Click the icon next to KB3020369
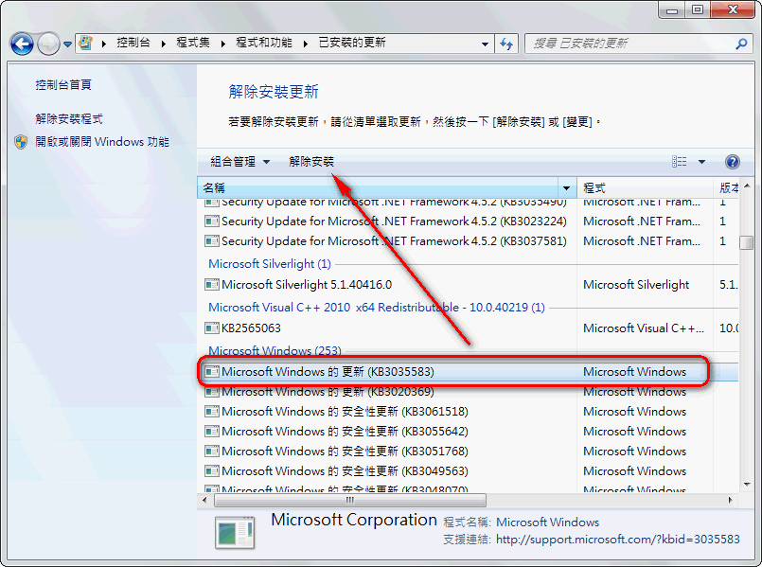Screen dimensions: 762x567 click(212, 392)
